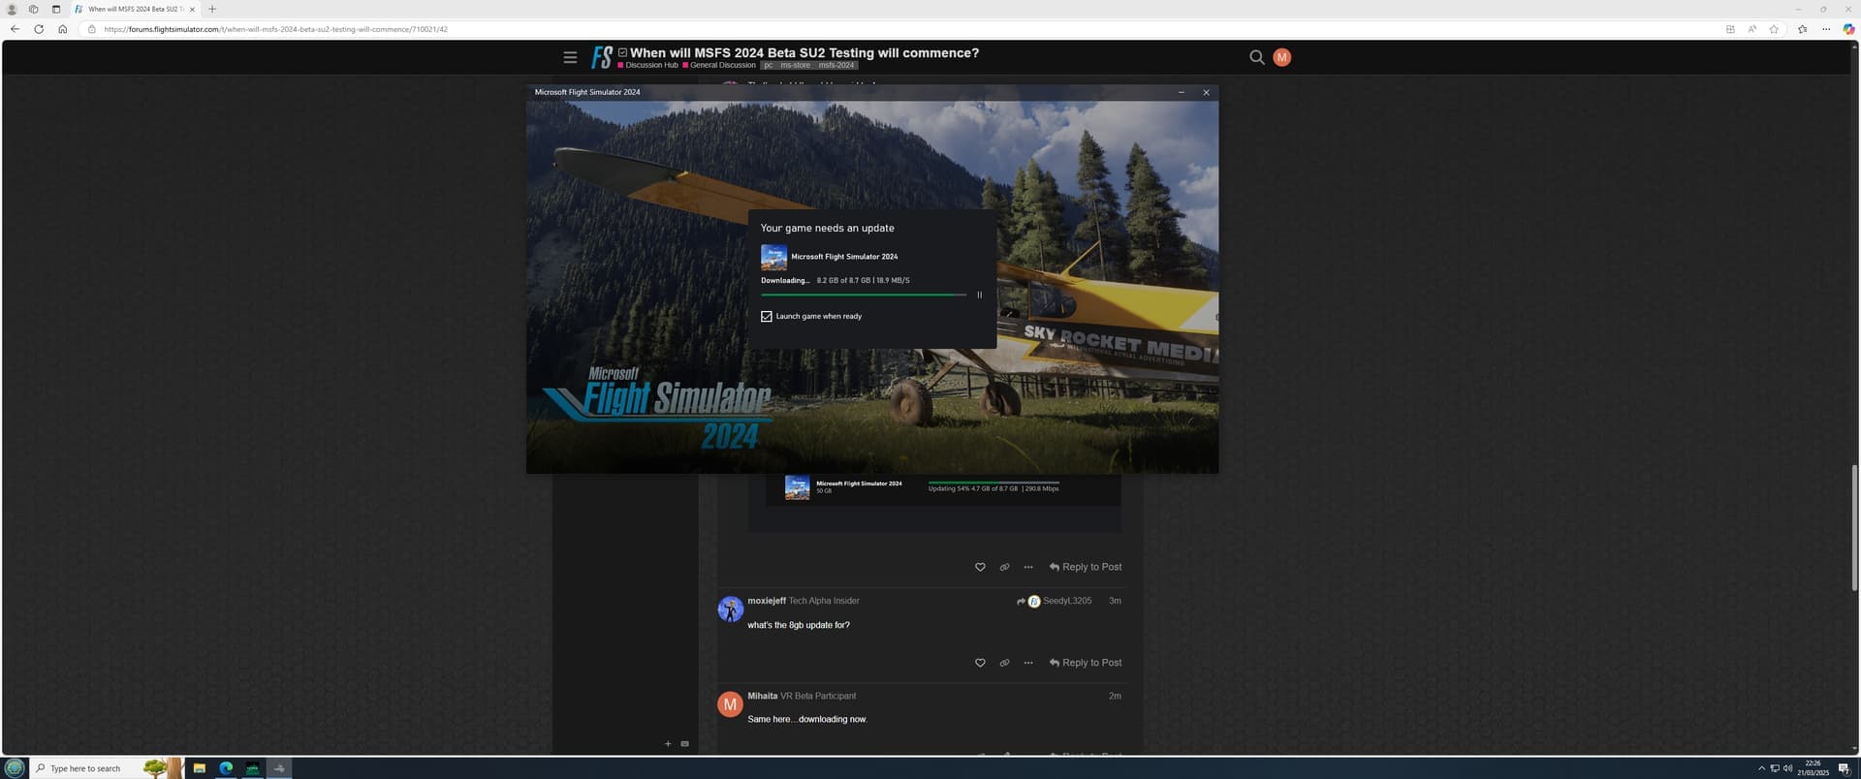Open the favorites list

click(1802, 29)
